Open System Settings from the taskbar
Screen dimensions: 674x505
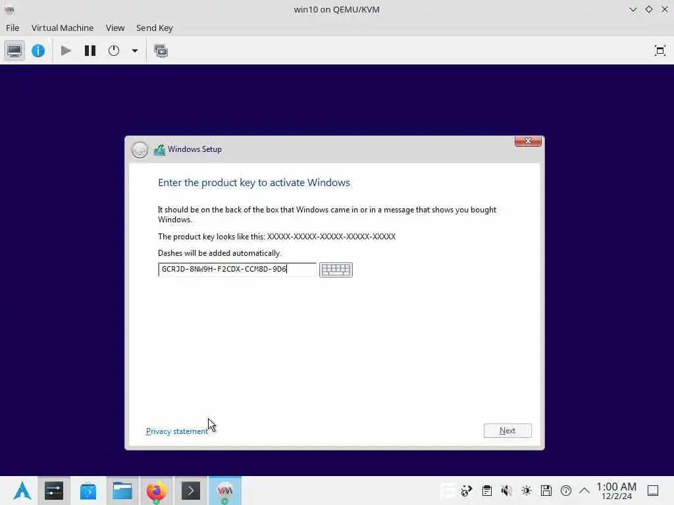[54, 491]
